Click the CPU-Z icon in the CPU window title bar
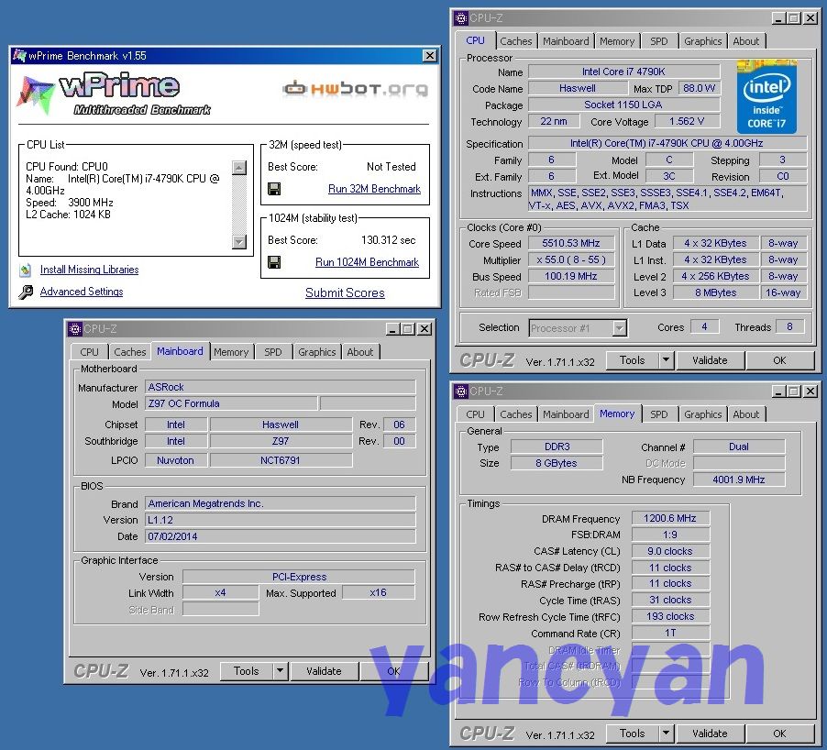Viewport: 827px width, 750px height. coord(460,18)
